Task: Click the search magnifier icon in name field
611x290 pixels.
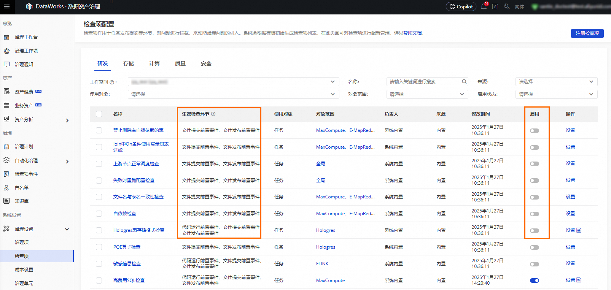Action: click(464, 82)
